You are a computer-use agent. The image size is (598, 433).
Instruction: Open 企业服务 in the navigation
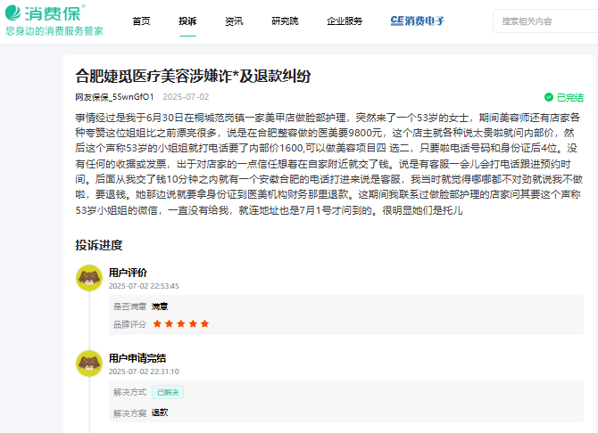345,21
